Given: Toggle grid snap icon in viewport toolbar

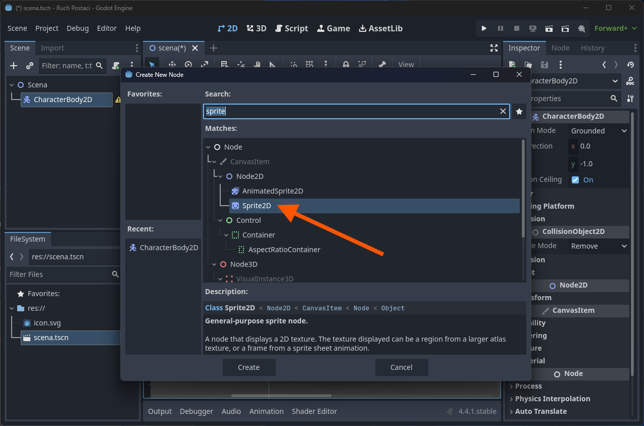Looking at the screenshot, I should pos(309,65).
